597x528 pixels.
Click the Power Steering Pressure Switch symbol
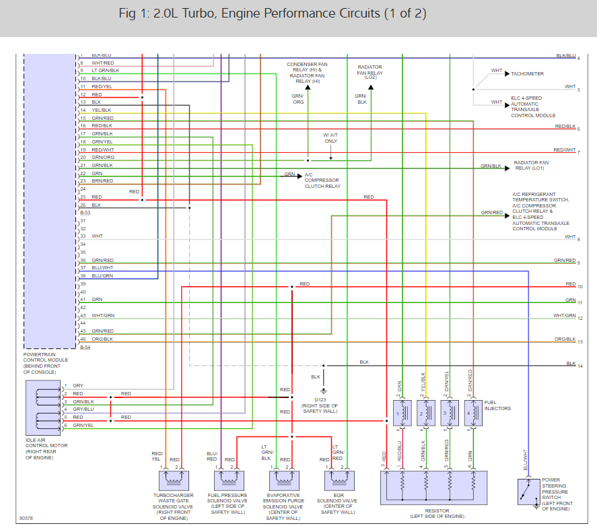[x=529, y=492]
